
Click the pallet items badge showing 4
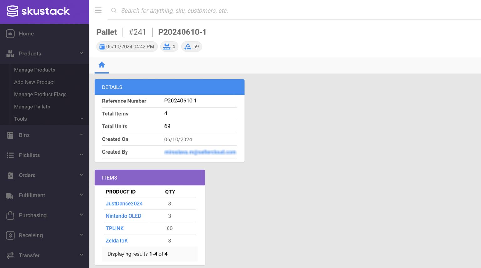click(169, 46)
